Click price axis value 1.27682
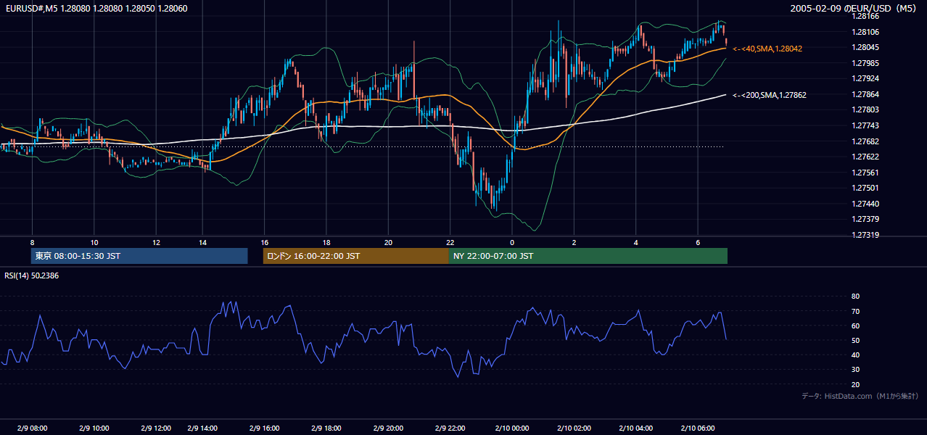This screenshot has height=435, width=927. 865,141
